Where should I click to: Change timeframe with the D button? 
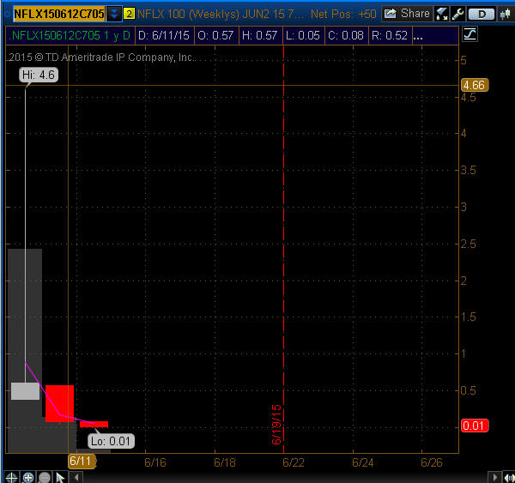click(x=481, y=14)
